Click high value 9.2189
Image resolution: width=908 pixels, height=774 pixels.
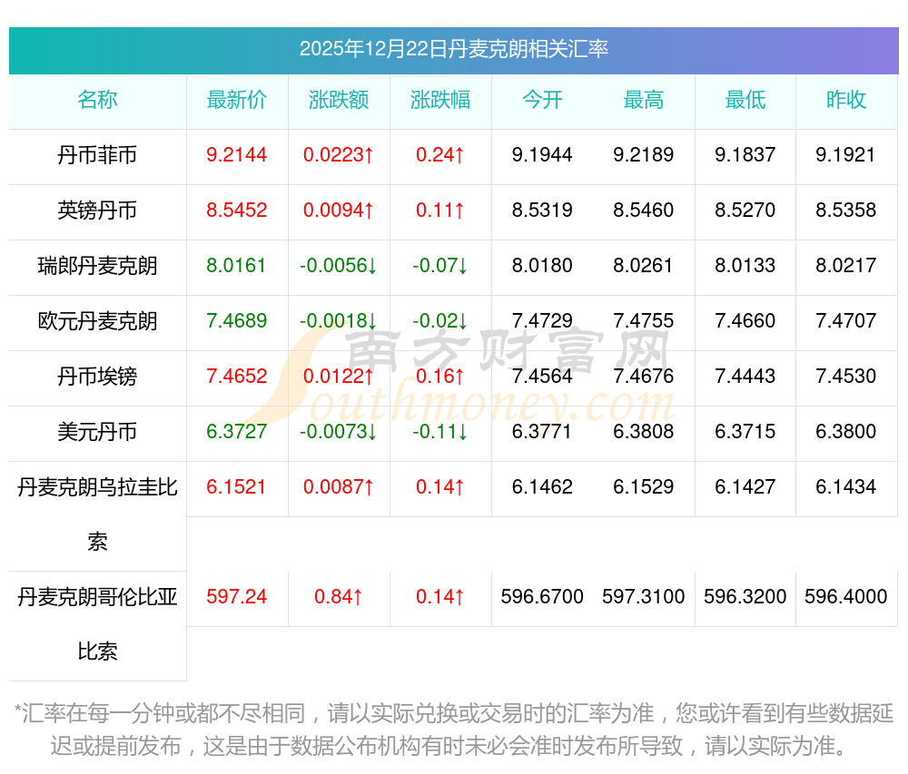pos(644,155)
